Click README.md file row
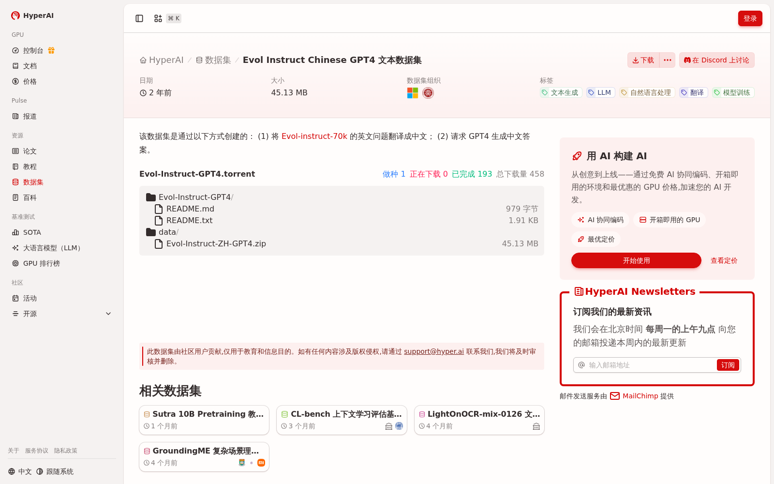The width and height of the screenshot is (774, 484). [x=342, y=209]
